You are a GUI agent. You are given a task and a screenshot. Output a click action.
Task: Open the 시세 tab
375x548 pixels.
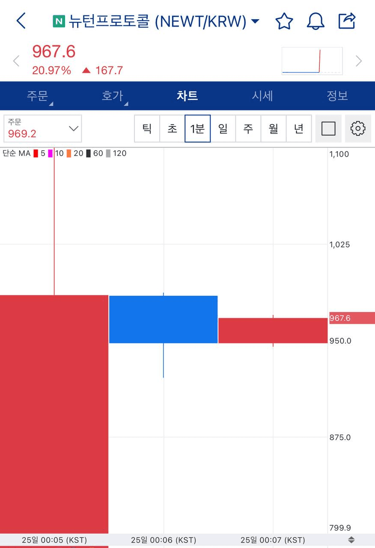tap(262, 95)
